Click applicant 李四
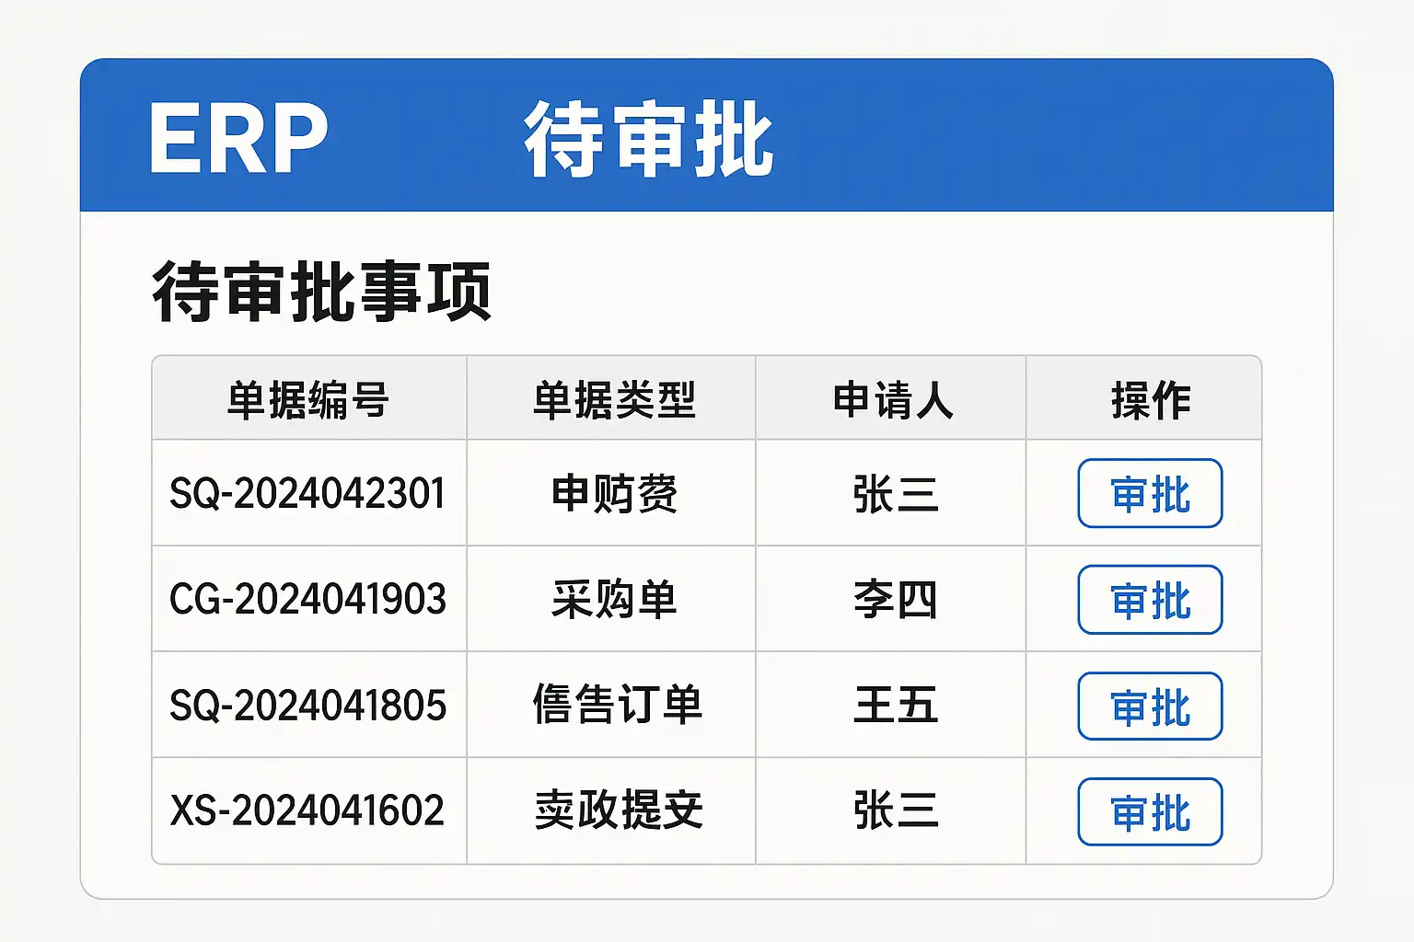Viewport: 1414px width, 942px height. point(895,600)
